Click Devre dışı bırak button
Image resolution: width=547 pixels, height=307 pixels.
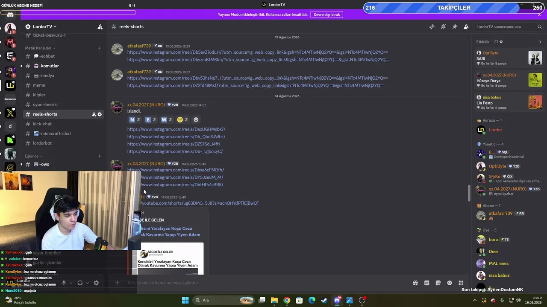pyautogui.click(x=327, y=14)
